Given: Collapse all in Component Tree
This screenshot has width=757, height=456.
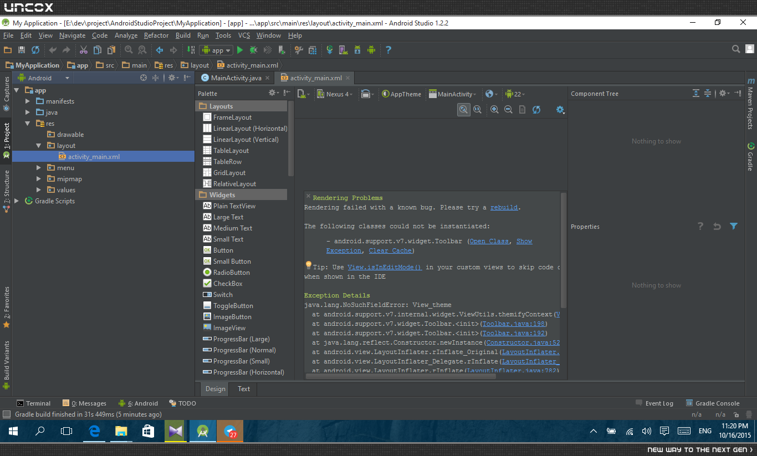Looking at the screenshot, I should point(708,94).
